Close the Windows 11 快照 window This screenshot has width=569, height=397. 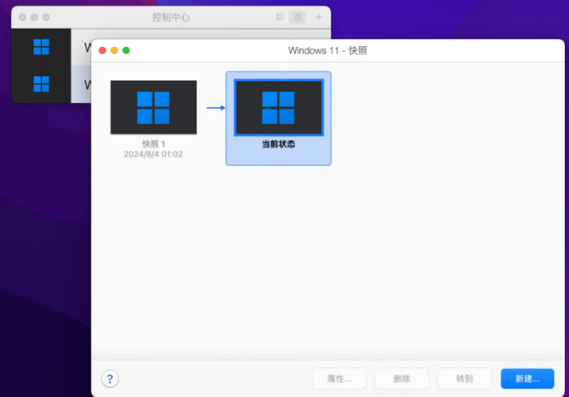[102, 50]
